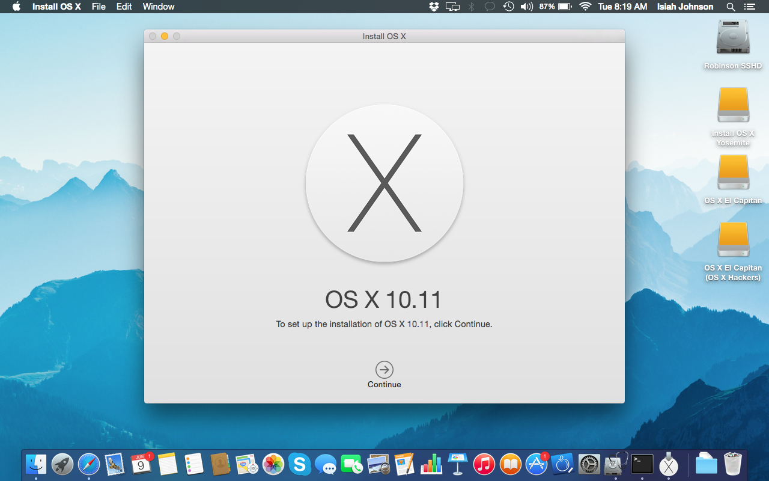The image size is (769, 481).
Task: Open the Apple menu
Action: (x=16, y=7)
